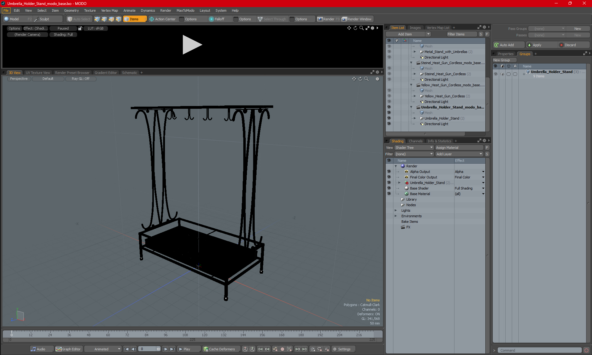The image size is (592, 355).
Task: Step to previous frame
Action: click(134, 349)
